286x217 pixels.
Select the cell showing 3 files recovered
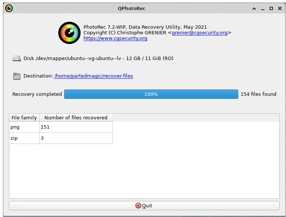(x=76, y=138)
